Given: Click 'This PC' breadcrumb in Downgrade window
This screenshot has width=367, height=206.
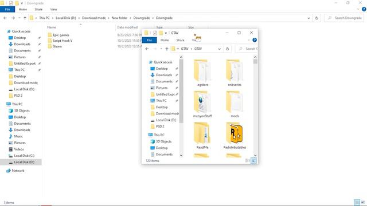Looking at the screenshot, I should pos(44,18).
